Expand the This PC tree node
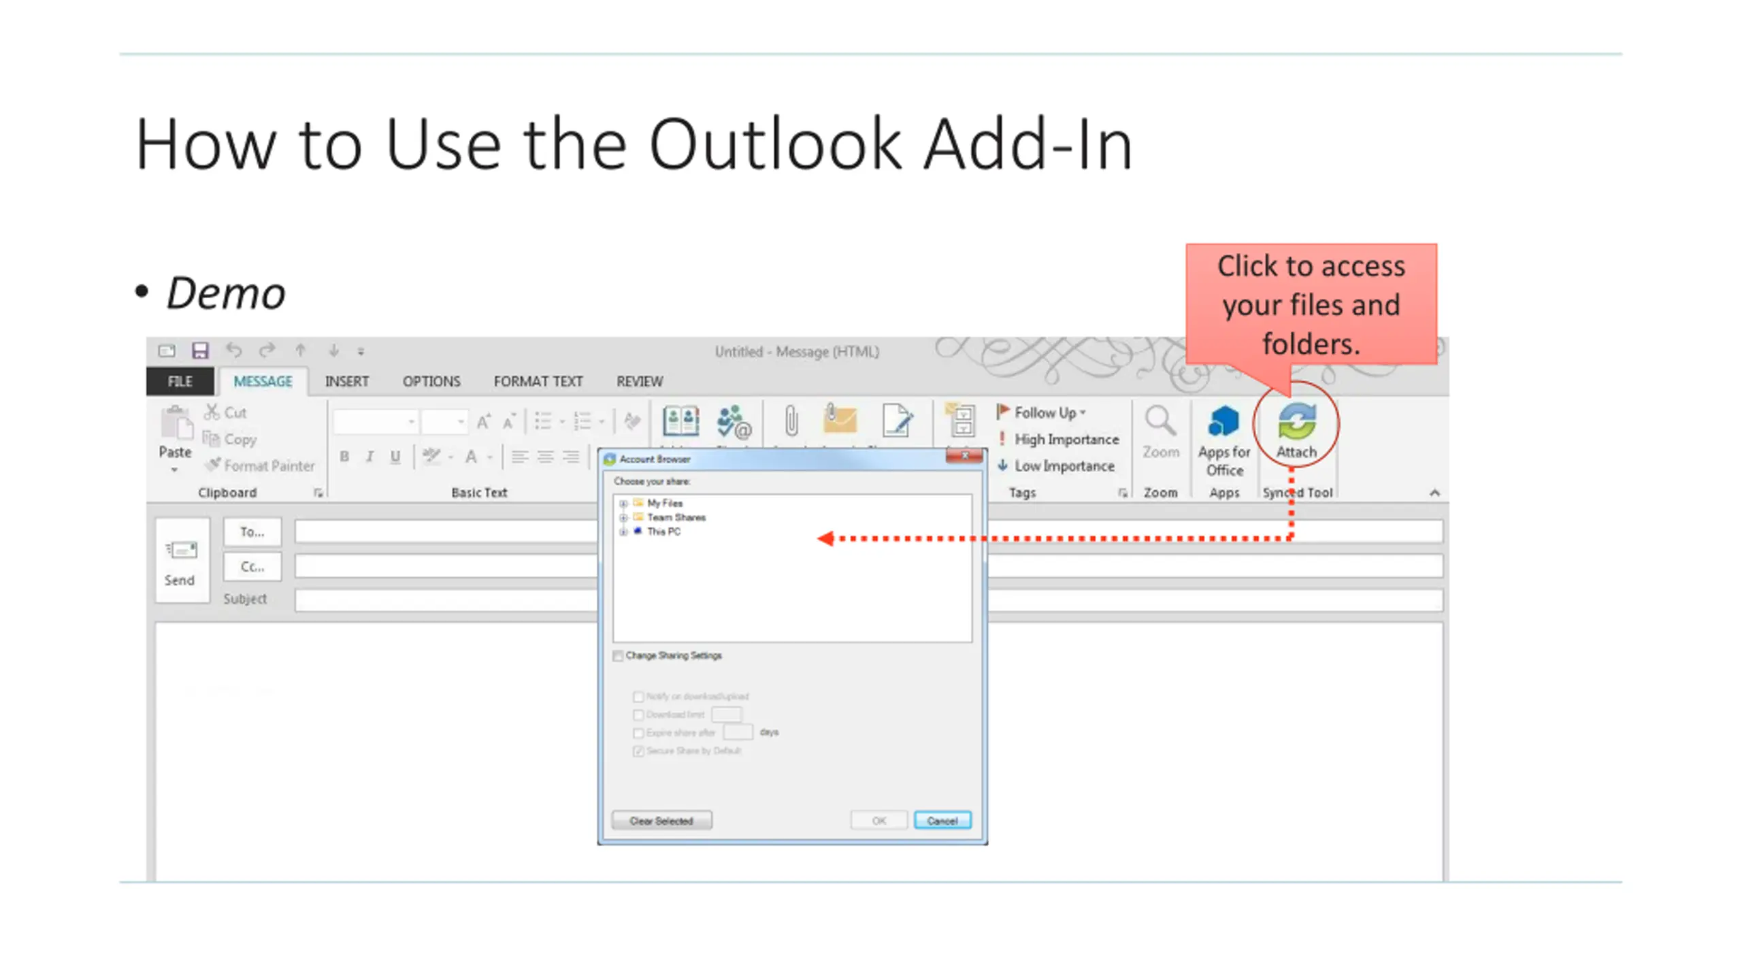 tap(623, 532)
